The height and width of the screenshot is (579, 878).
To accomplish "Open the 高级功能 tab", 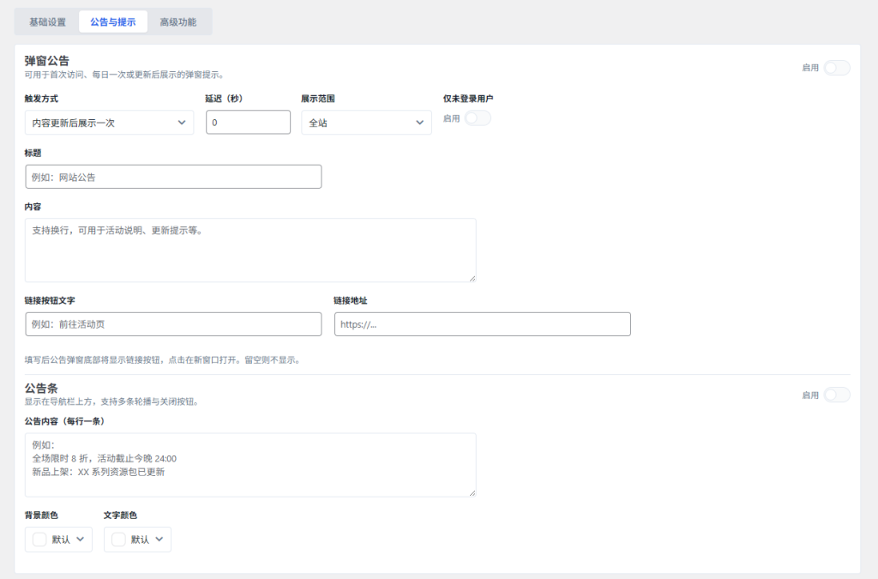I will point(177,22).
